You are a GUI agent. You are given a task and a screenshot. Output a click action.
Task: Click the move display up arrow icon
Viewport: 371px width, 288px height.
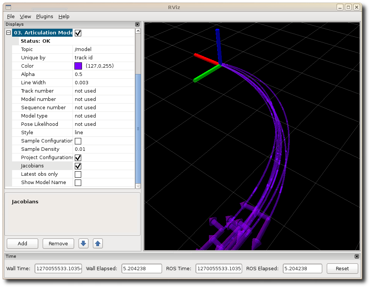tap(98, 243)
